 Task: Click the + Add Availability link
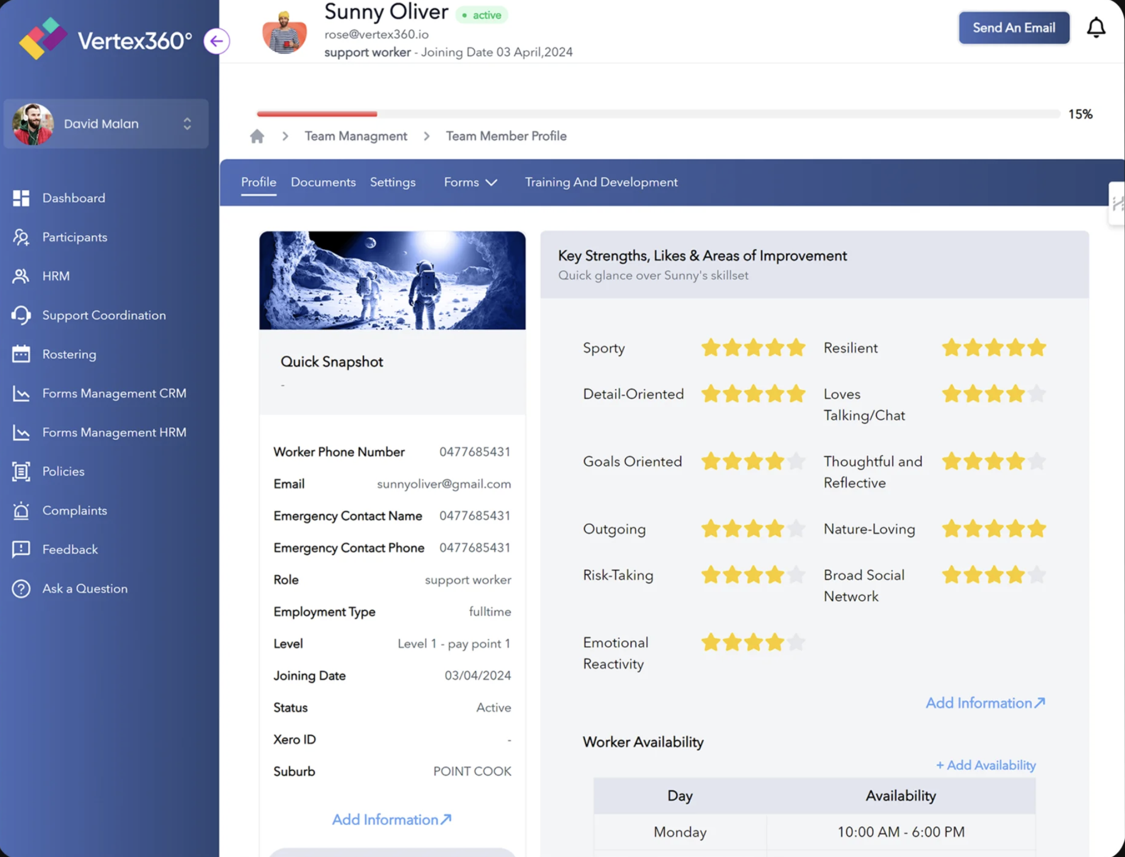[985, 765]
